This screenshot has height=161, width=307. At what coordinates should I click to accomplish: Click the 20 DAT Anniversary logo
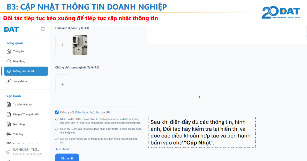[281, 12]
